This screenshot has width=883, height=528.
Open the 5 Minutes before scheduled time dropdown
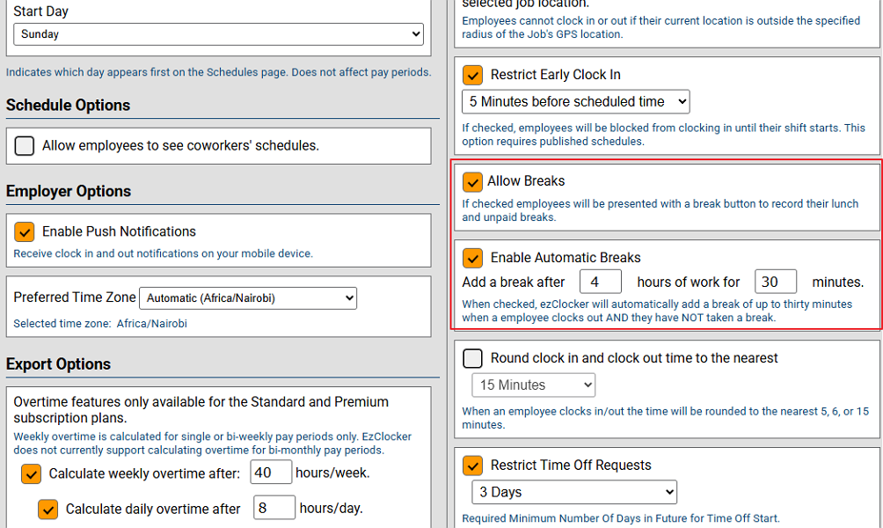coord(575,102)
